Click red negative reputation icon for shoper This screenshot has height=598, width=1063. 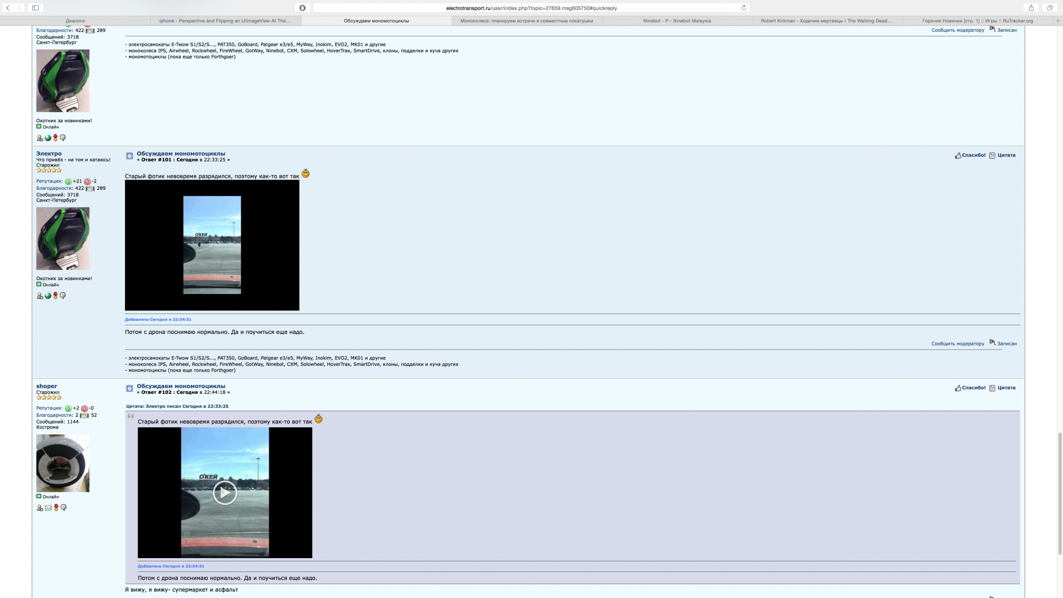click(x=85, y=409)
